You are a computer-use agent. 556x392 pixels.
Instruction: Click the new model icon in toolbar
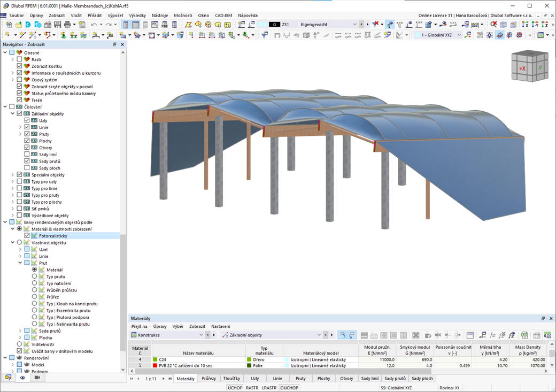coord(8,25)
